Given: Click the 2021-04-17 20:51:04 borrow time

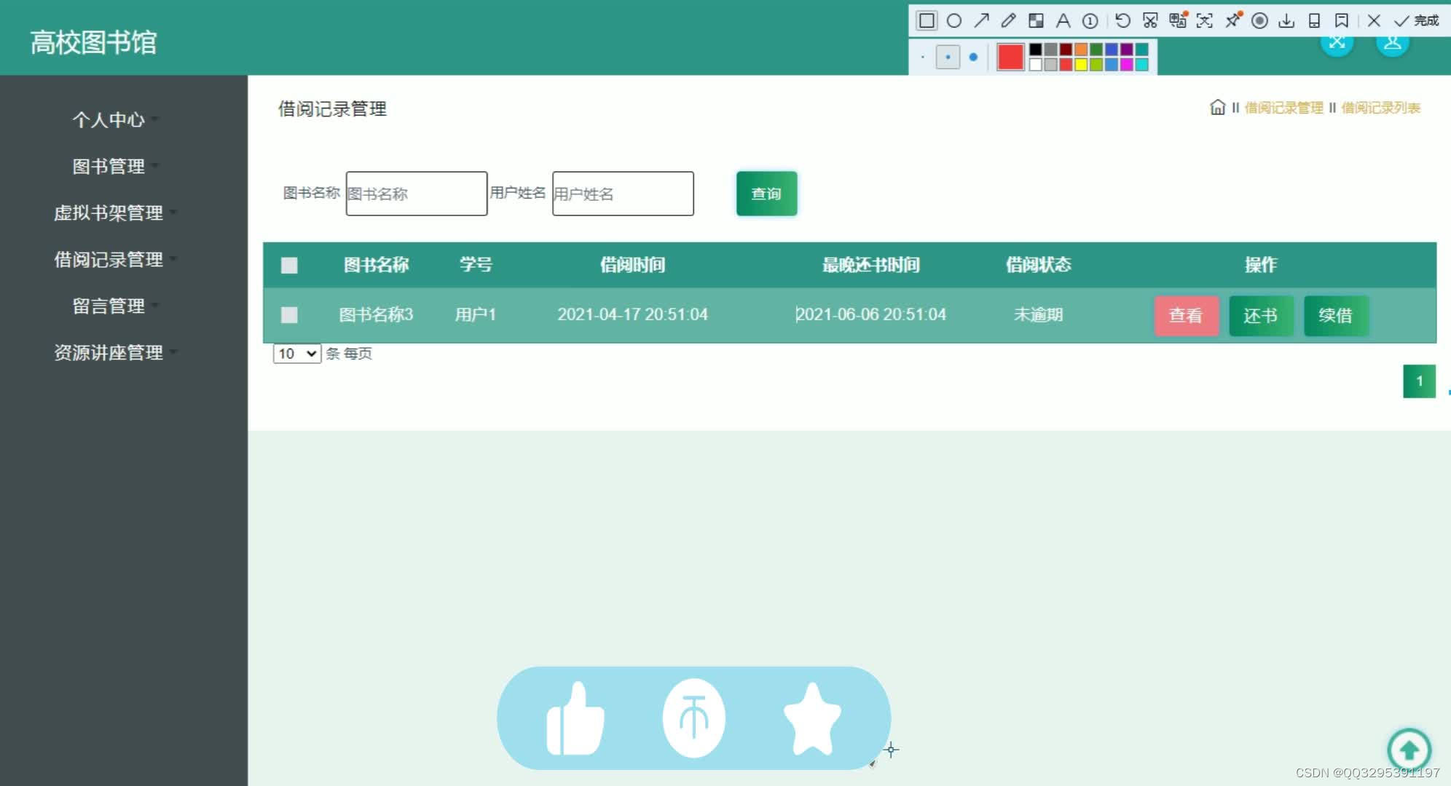Looking at the screenshot, I should click(632, 314).
